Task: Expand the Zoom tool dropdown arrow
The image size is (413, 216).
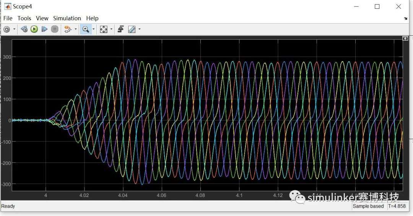Action: tap(93, 29)
